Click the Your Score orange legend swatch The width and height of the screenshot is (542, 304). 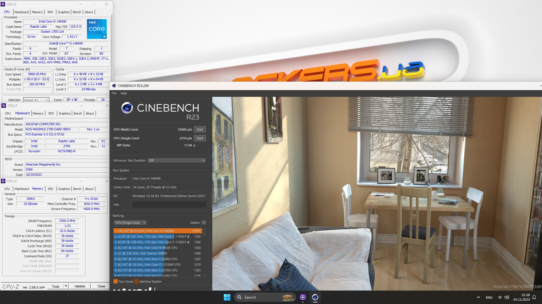(115, 281)
